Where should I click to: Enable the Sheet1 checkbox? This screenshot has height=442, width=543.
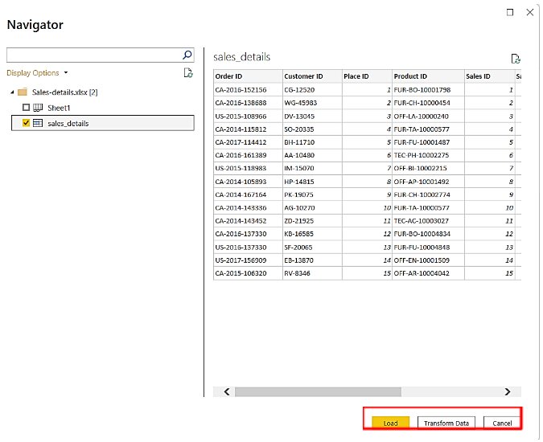26,108
